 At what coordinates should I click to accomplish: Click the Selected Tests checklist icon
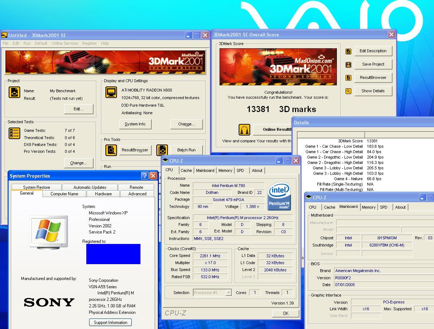coord(14,133)
